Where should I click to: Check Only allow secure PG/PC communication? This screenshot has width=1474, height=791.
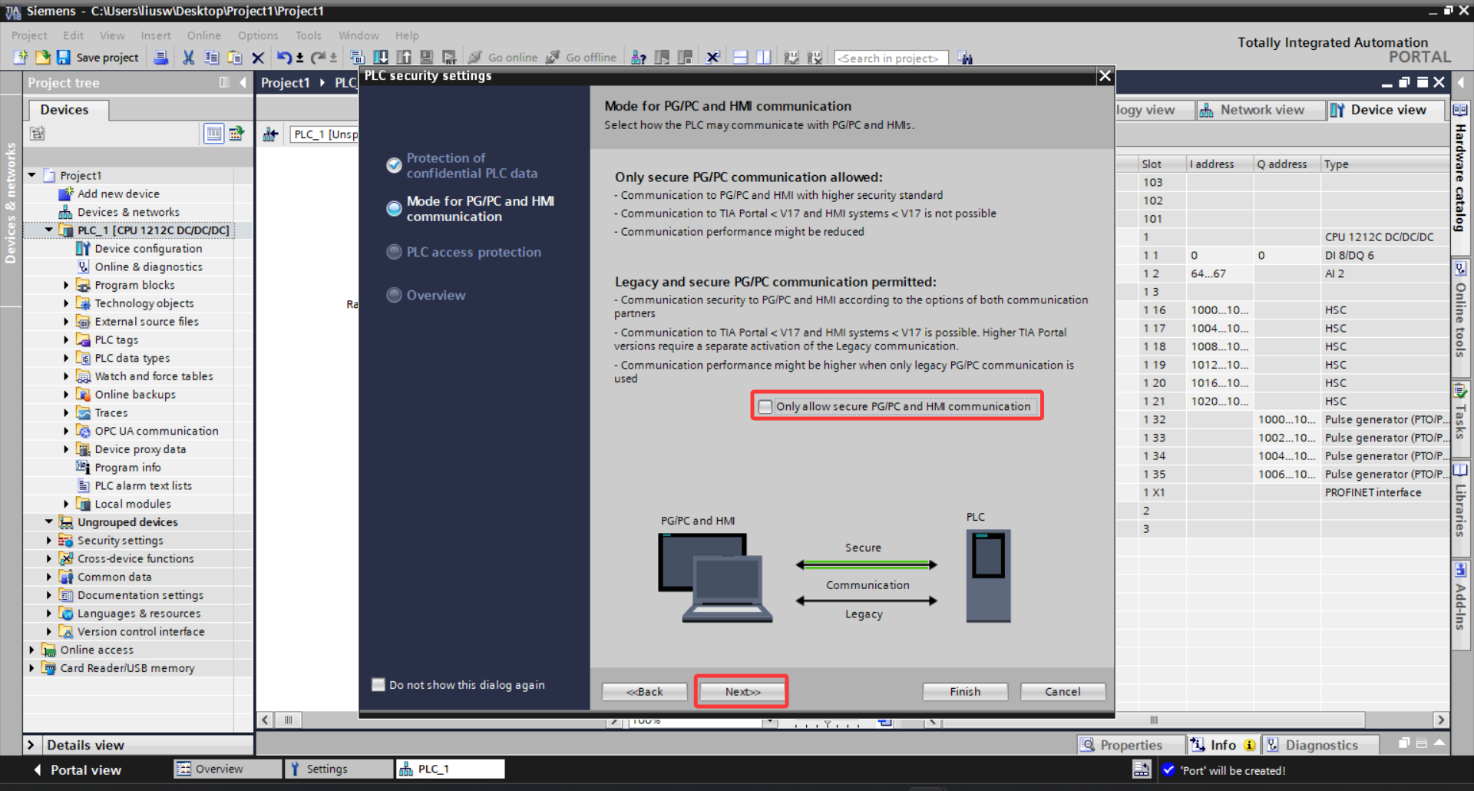point(765,406)
